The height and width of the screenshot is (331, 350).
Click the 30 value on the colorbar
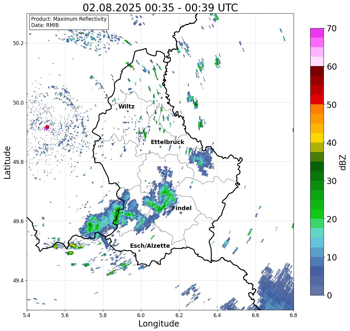[x=332, y=181]
